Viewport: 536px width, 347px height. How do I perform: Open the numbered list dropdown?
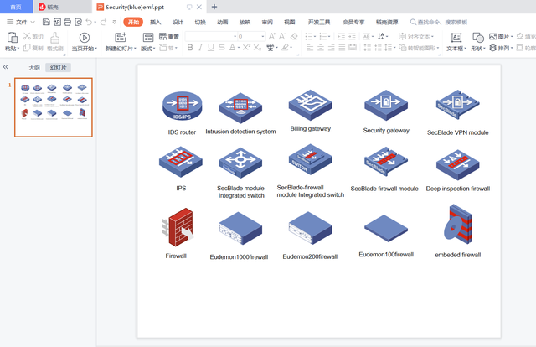click(x=329, y=36)
